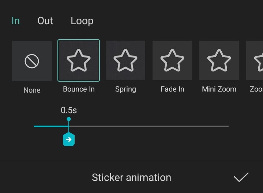This screenshot has height=193, width=263.
Task: Click the Spring label text
Action: (125, 89)
